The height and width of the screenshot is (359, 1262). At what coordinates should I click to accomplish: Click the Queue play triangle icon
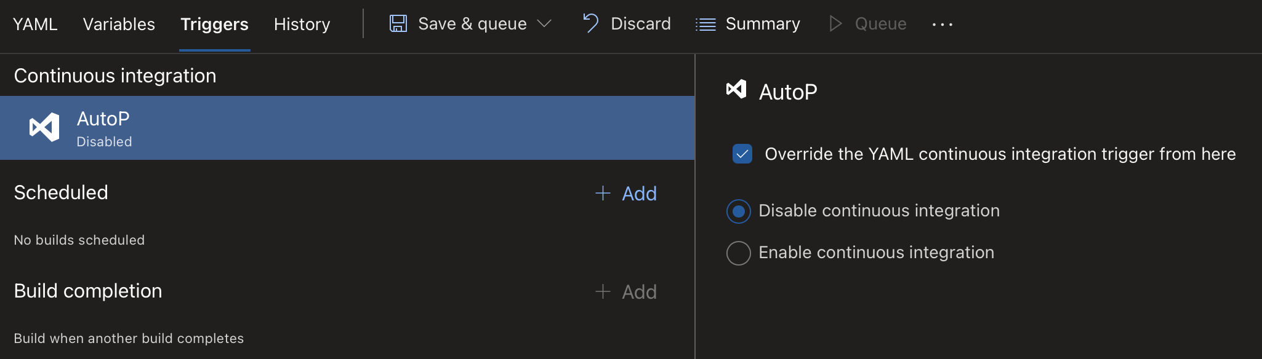tap(835, 24)
